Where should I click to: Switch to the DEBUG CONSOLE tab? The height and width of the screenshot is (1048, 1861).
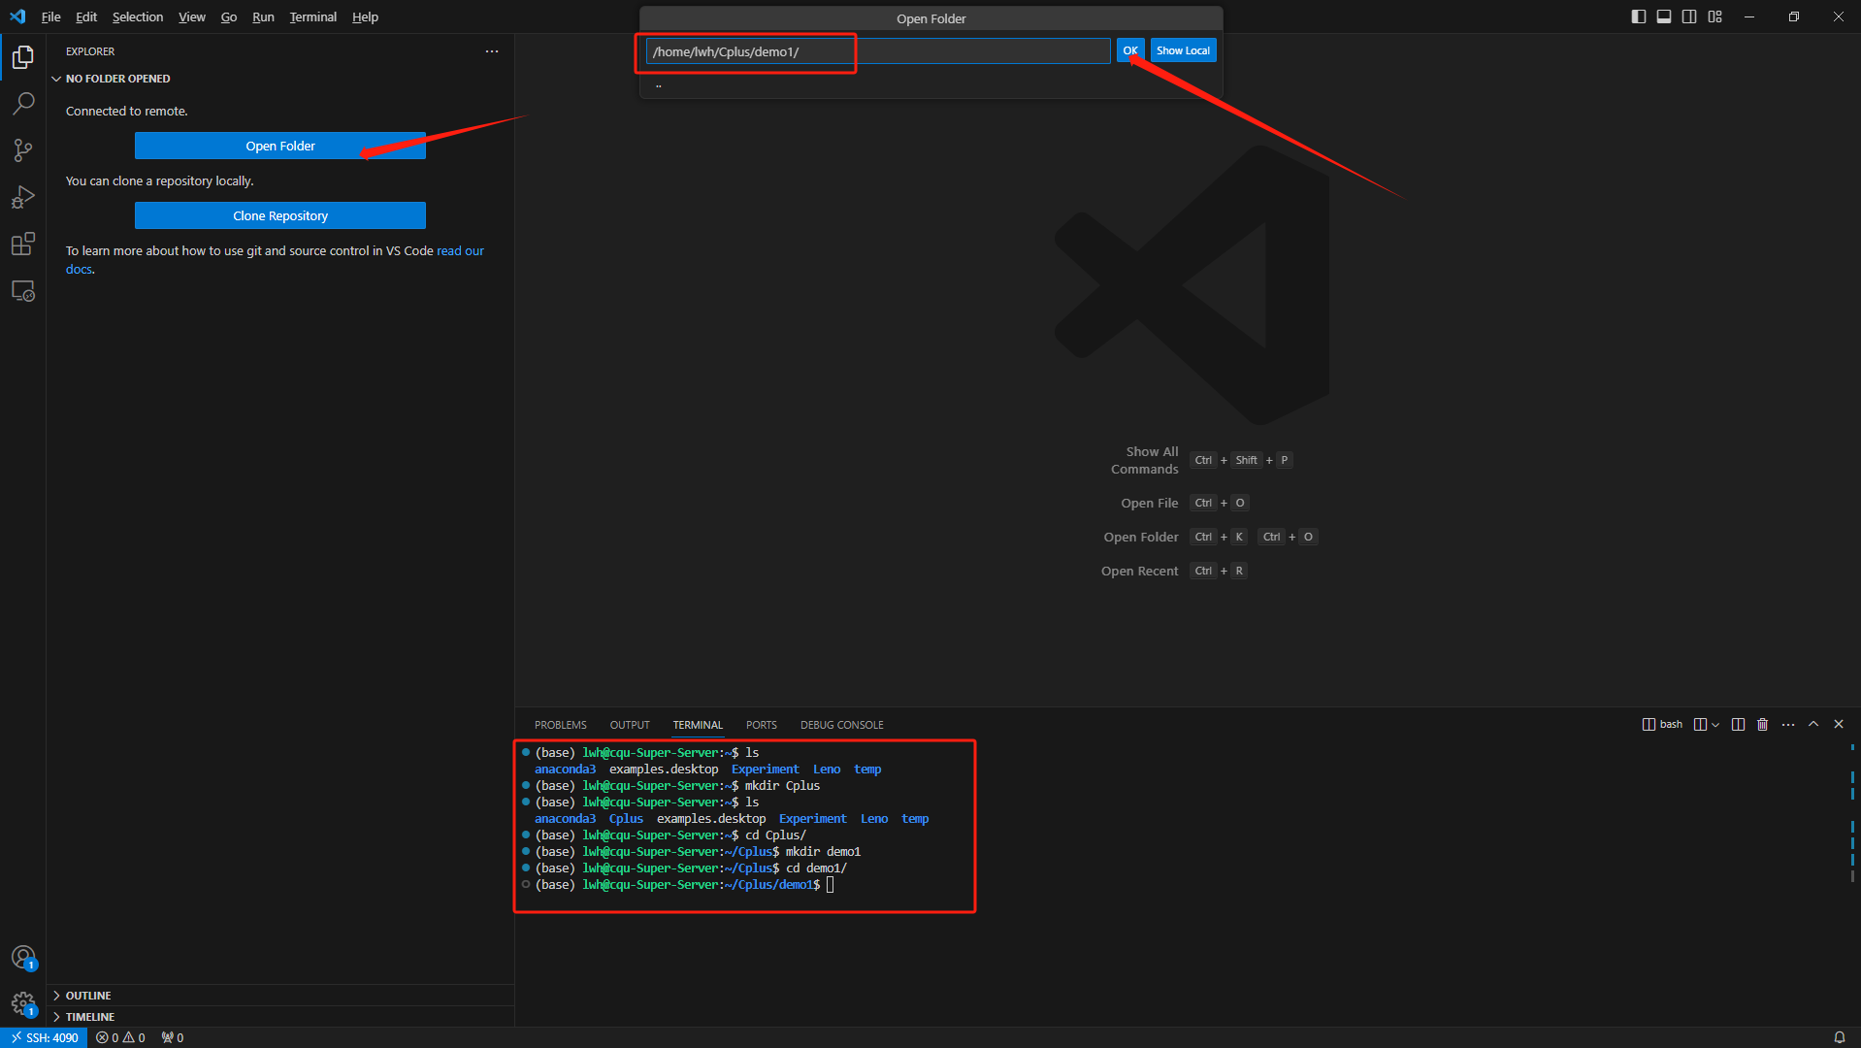click(x=842, y=725)
